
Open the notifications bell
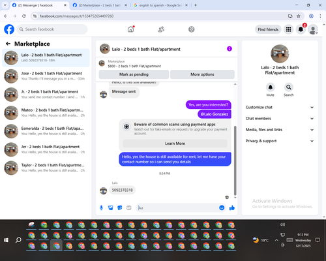coord(301,29)
